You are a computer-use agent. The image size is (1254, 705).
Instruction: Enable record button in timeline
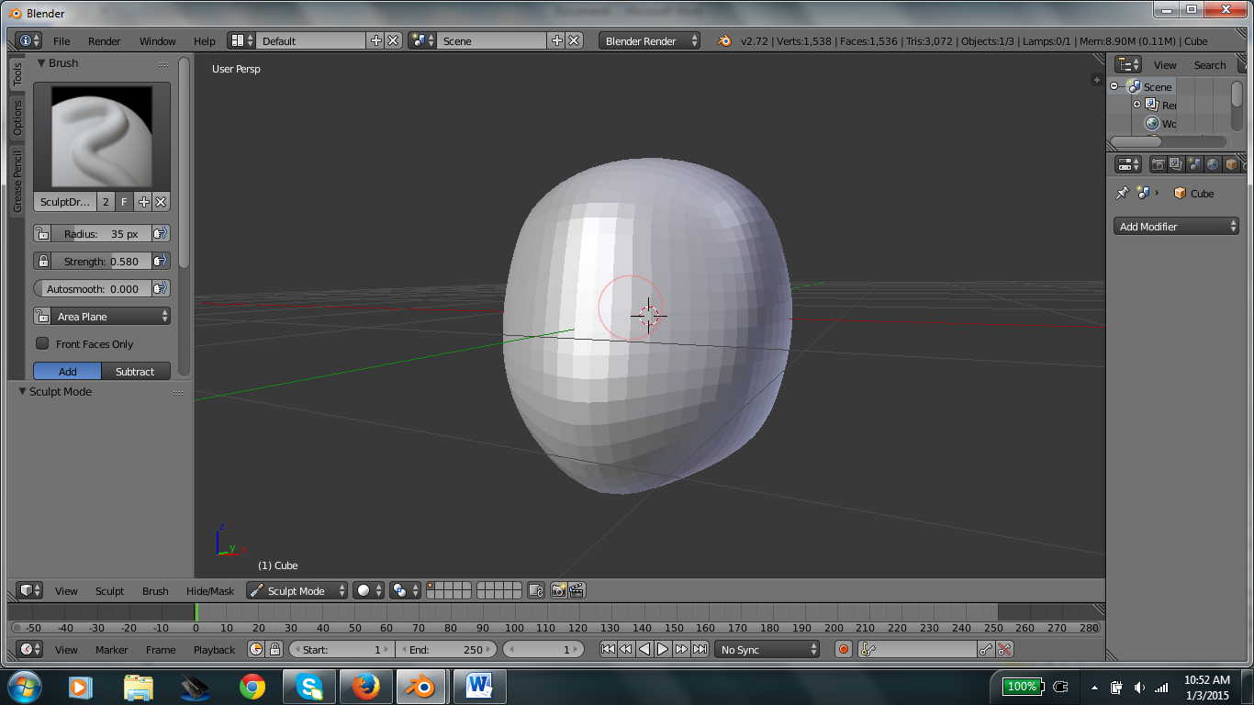(x=842, y=649)
